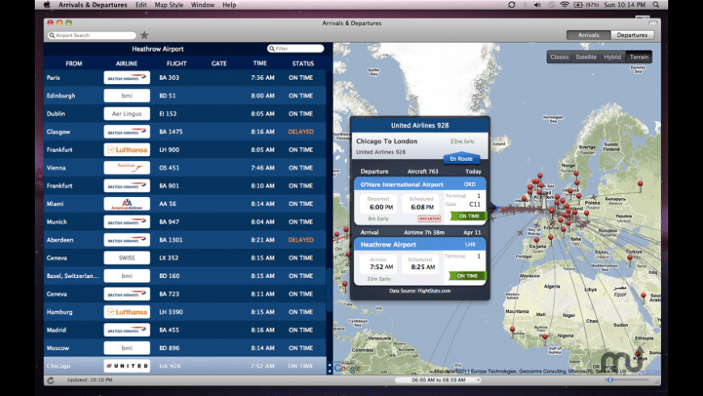This screenshot has height=396, width=703.
Task: Switch to Arrivals view
Action: tap(589, 35)
